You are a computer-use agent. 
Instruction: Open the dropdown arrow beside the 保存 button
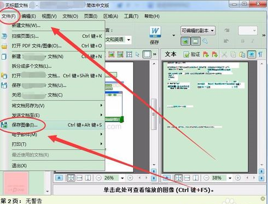click(x=173, y=35)
